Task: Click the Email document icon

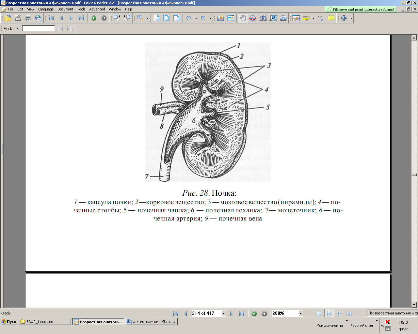Action: click(38, 18)
